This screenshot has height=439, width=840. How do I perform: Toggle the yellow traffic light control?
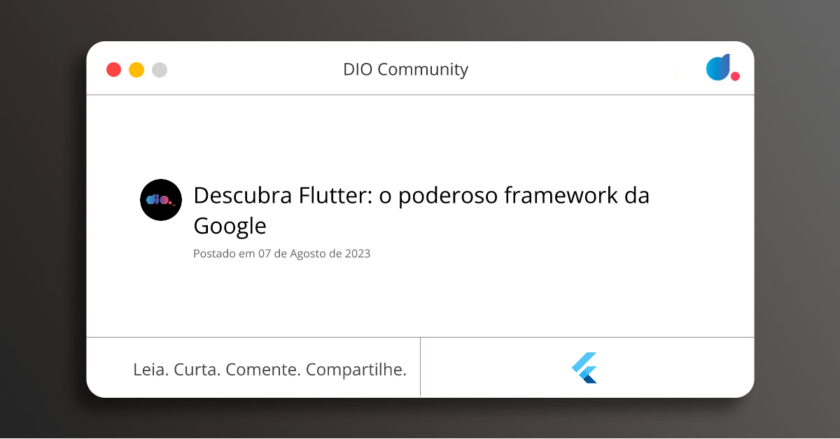pyautogui.click(x=136, y=69)
